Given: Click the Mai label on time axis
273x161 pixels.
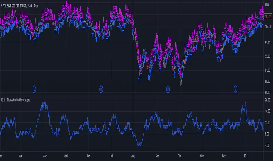Looking at the screenshot, I should point(66,156).
